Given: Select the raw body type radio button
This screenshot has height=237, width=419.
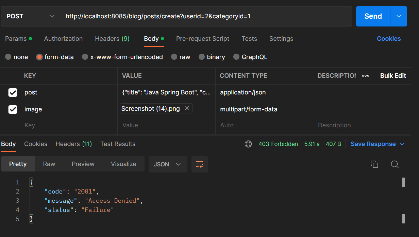Looking at the screenshot, I should tap(174, 57).
